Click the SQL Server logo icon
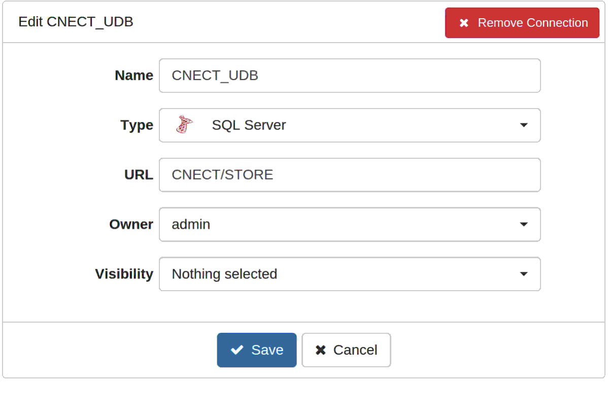 [185, 124]
